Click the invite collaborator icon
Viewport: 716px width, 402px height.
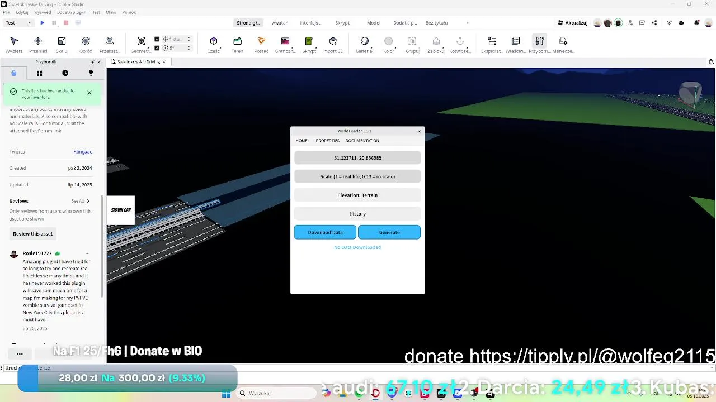630,23
